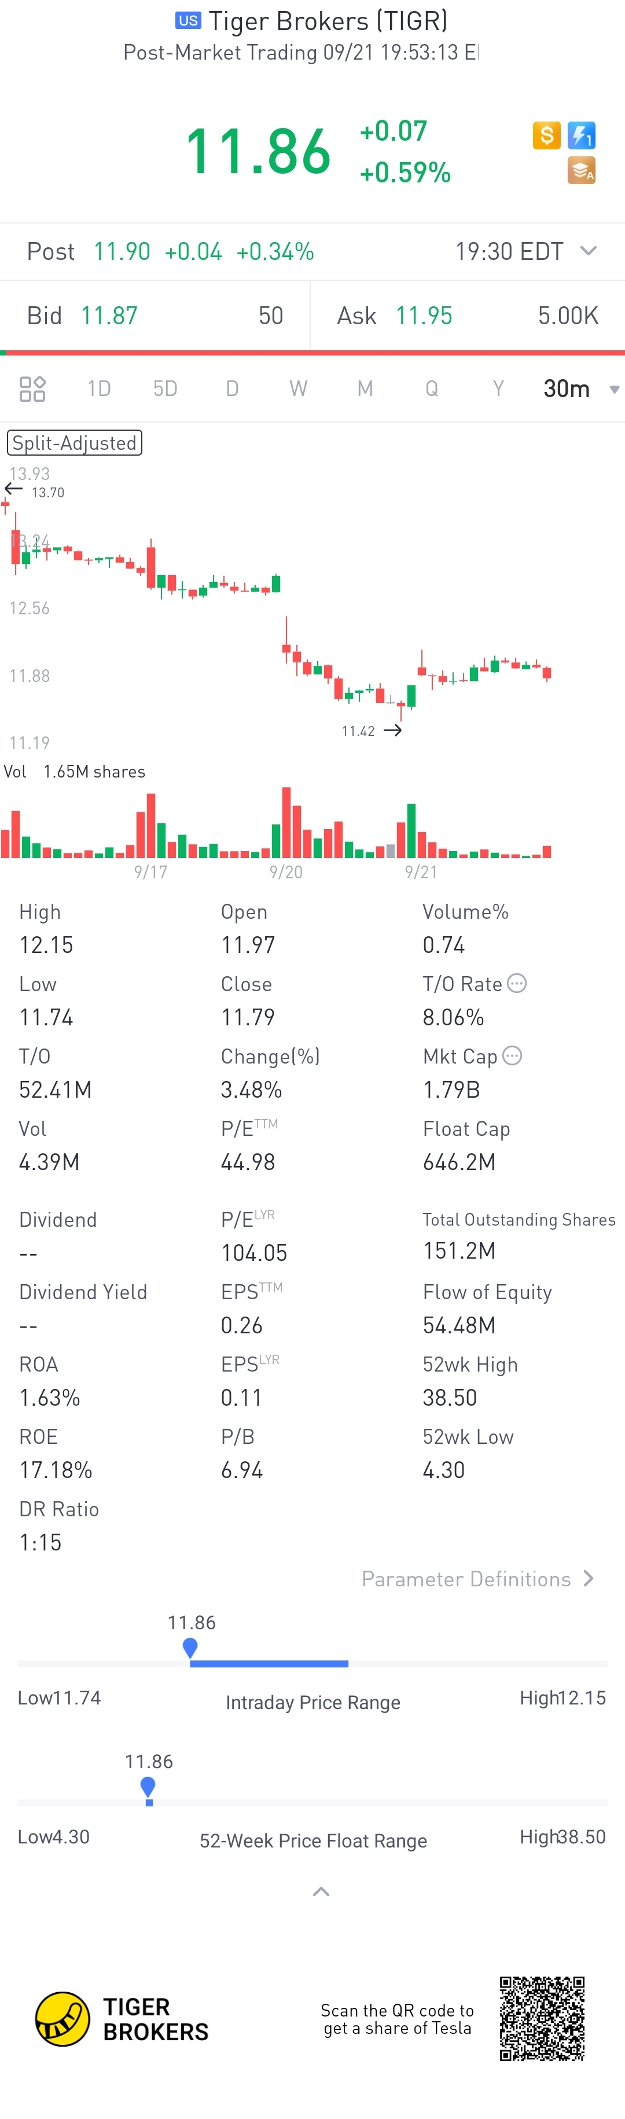Screen dimensions: 625x2119
Task: Switch to the Y yearly chart tab
Action: (498, 388)
